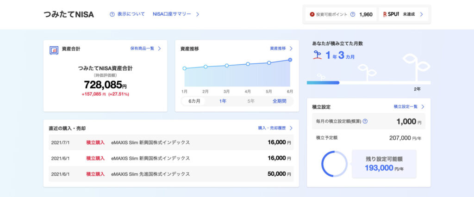Screen dimensions: 474x197
Task: Click the 6月 data point on chart
Action: click(x=290, y=60)
